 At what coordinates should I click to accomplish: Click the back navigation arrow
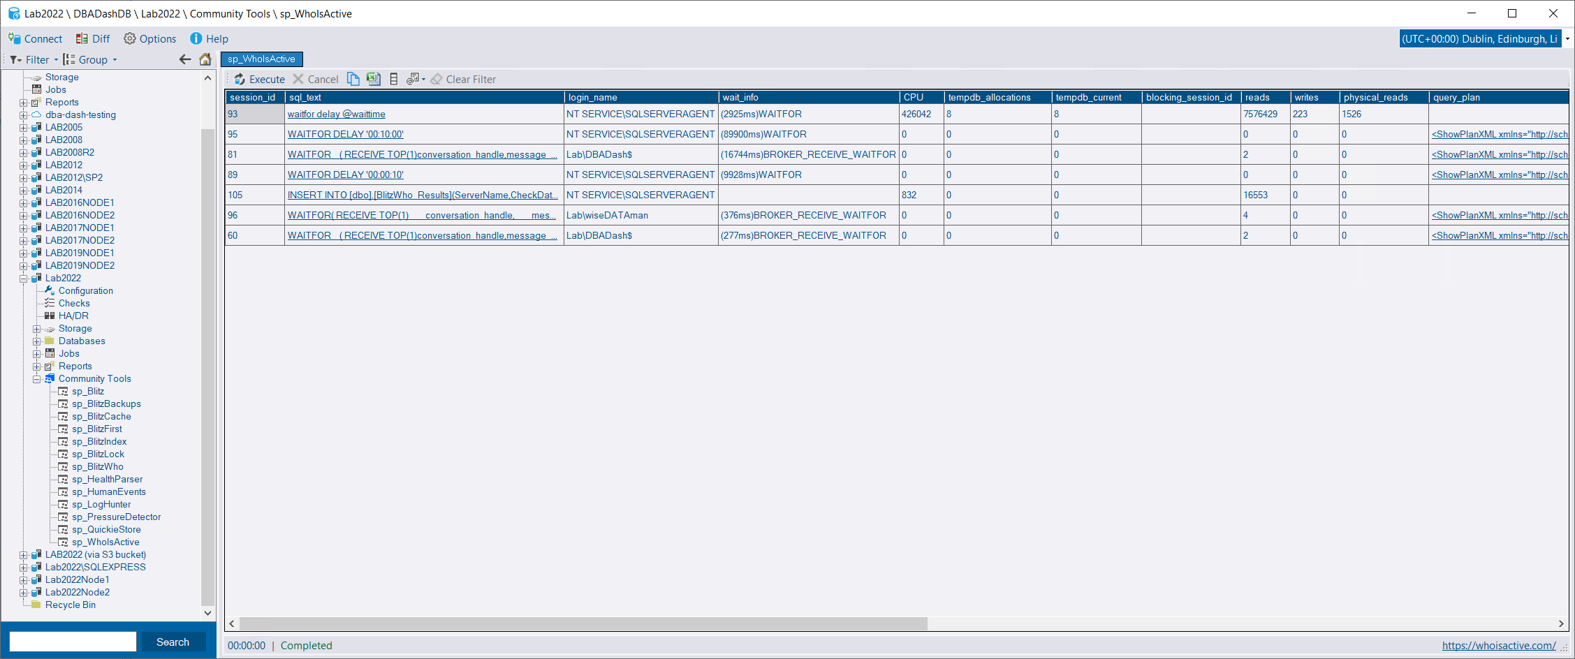point(184,59)
